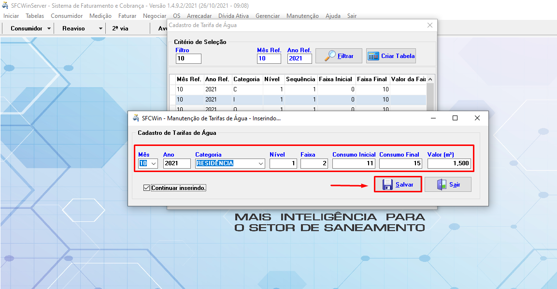This screenshot has height=289, width=557.
Task: Click the magnifying glass Filtrar icon
Action: click(x=329, y=56)
